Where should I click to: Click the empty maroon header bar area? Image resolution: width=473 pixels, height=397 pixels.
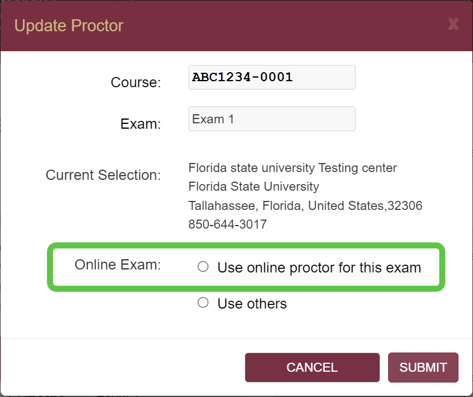(283, 26)
